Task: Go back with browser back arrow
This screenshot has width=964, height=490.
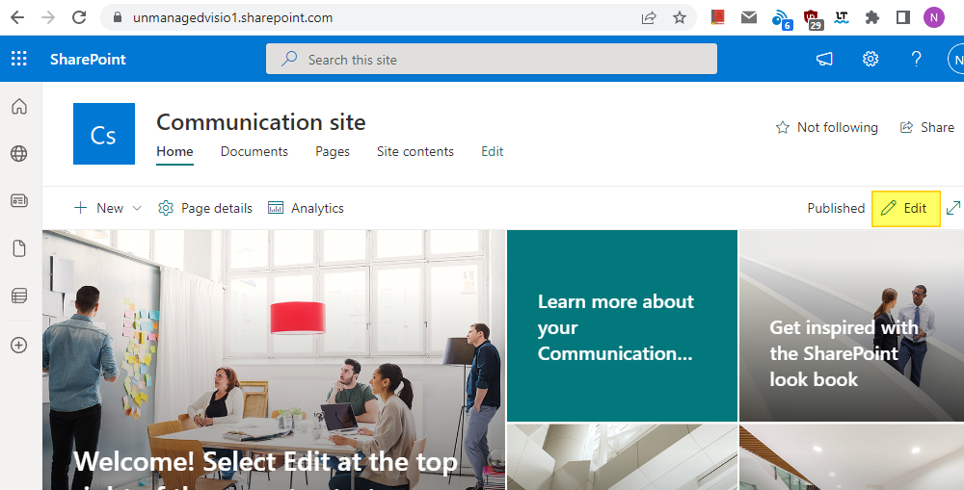Action: (x=17, y=17)
